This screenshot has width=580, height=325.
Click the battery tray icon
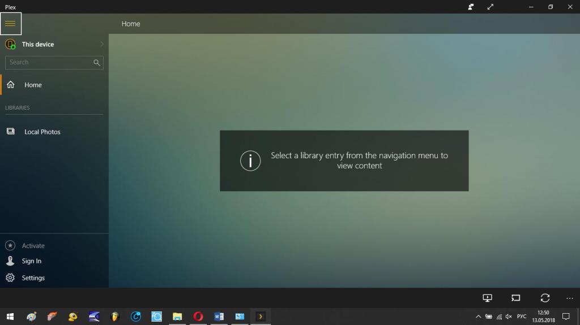coord(489,317)
